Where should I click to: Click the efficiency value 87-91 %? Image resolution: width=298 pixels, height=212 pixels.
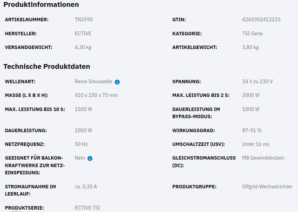pos(252,130)
